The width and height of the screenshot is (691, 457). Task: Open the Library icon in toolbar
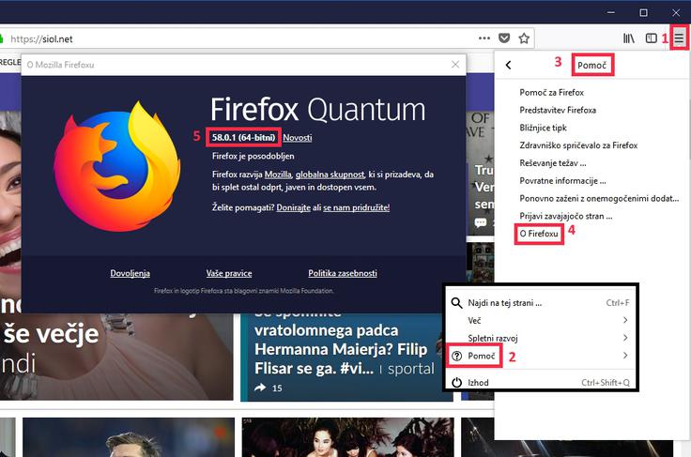click(x=629, y=38)
